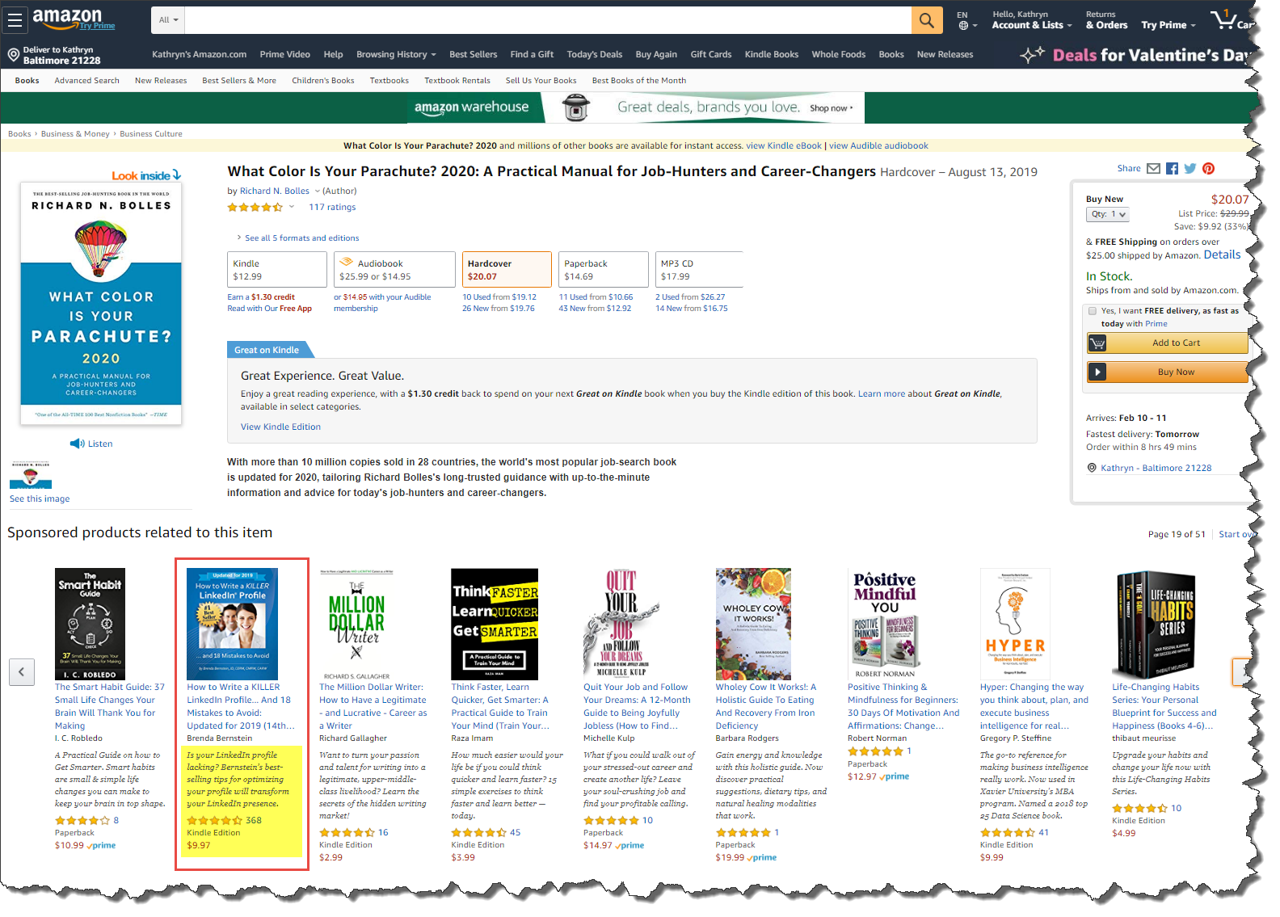Open the All search category dropdown

pos(168,20)
